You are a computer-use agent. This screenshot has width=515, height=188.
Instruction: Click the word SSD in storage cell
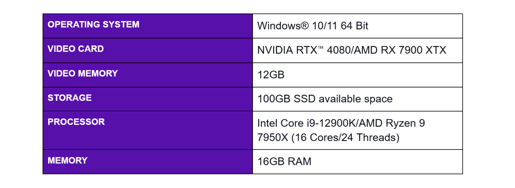[x=304, y=99]
